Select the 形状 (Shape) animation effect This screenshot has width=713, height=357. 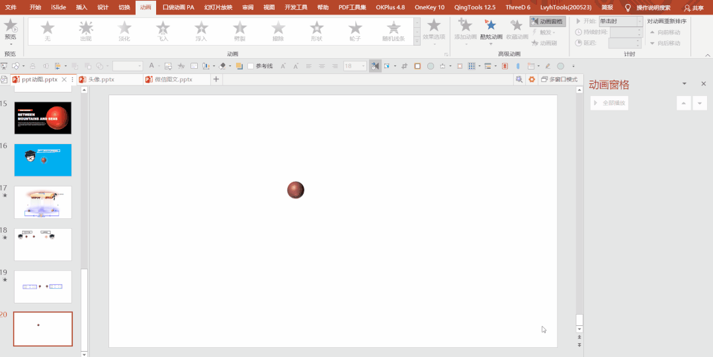tap(317, 31)
